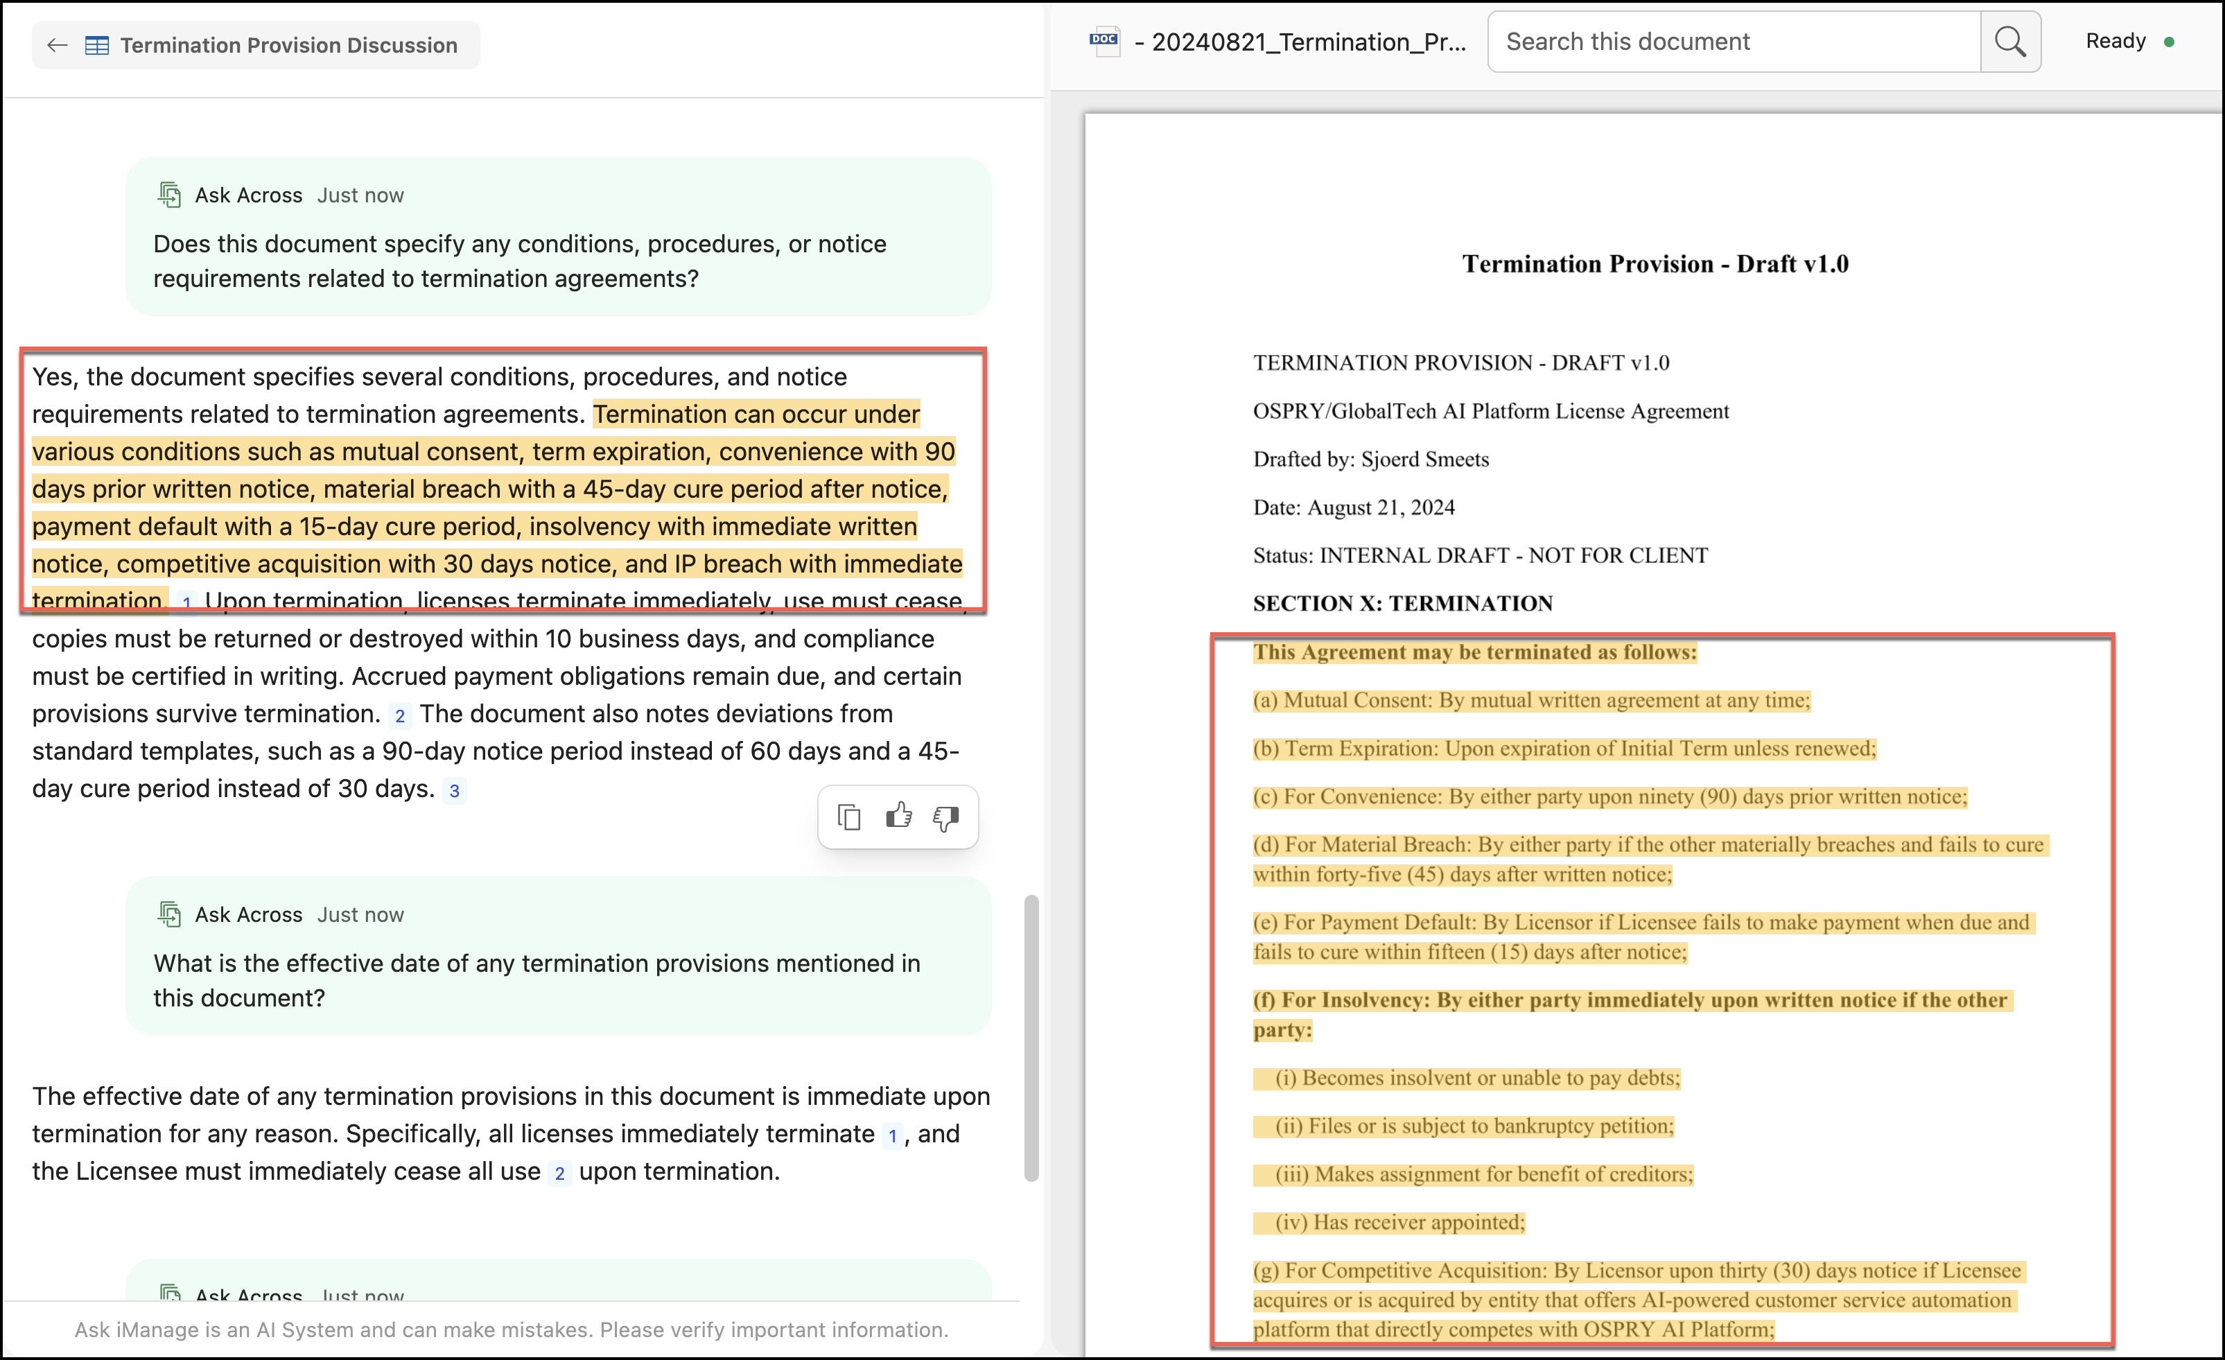
Task: Click the back arrow icon
Action: 57,45
